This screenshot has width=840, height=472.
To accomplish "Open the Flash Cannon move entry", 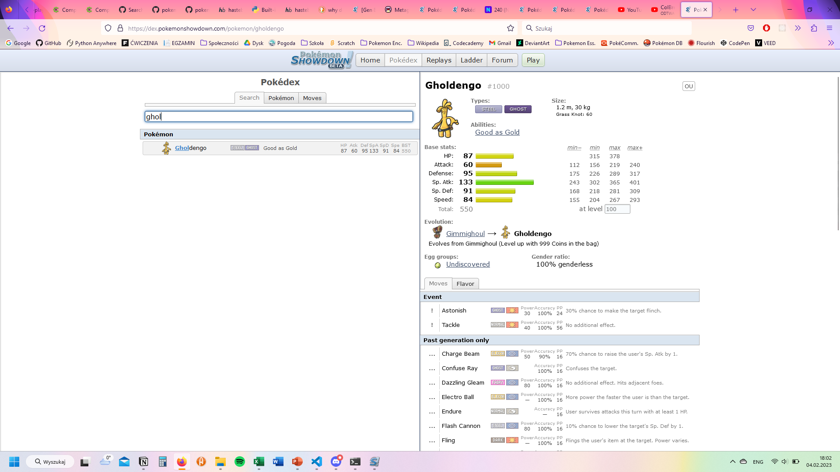I will pos(560,426).
